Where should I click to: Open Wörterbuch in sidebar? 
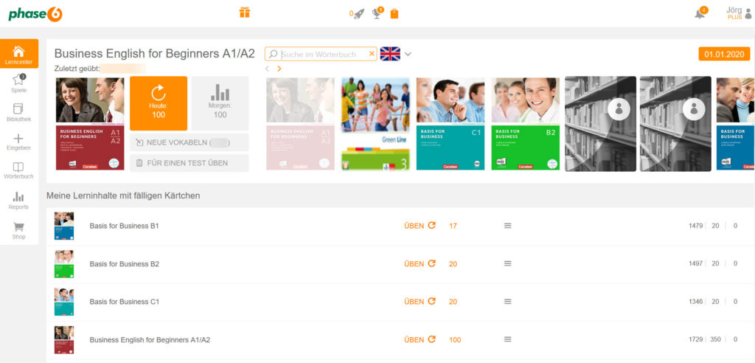[18, 170]
